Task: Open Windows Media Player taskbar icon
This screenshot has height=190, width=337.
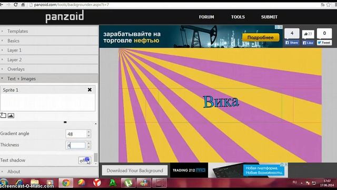Action: [x=50, y=183]
